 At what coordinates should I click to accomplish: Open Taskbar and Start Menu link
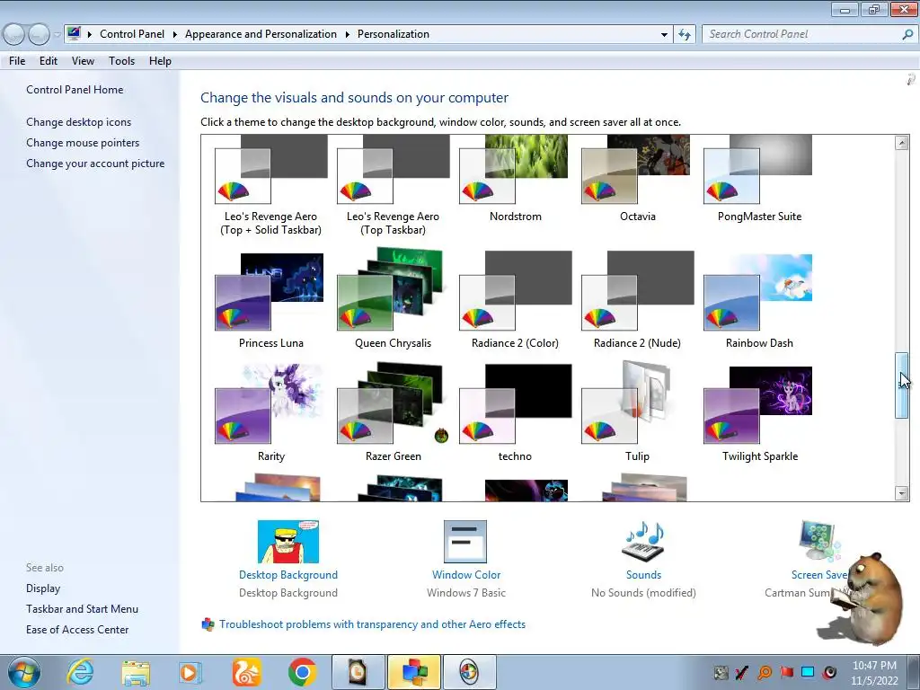[x=82, y=609]
